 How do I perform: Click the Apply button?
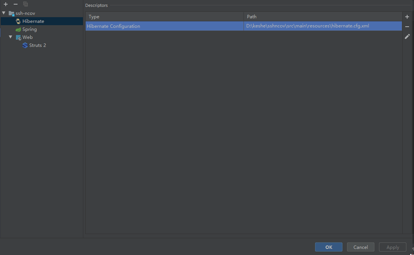coord(393,247)
